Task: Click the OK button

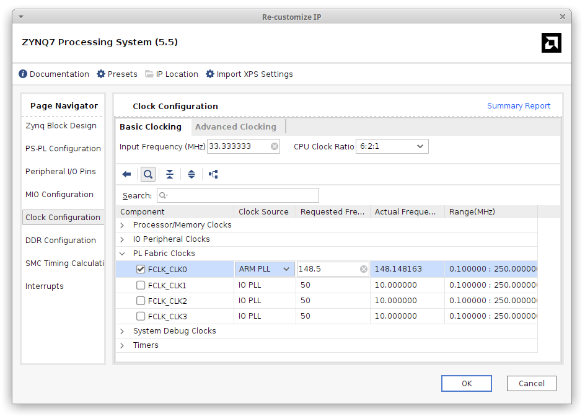Action: [467, 383]
